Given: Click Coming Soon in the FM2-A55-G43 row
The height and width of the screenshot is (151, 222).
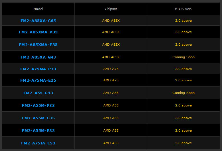Looking at the screenshot, I should click(183, 93).
